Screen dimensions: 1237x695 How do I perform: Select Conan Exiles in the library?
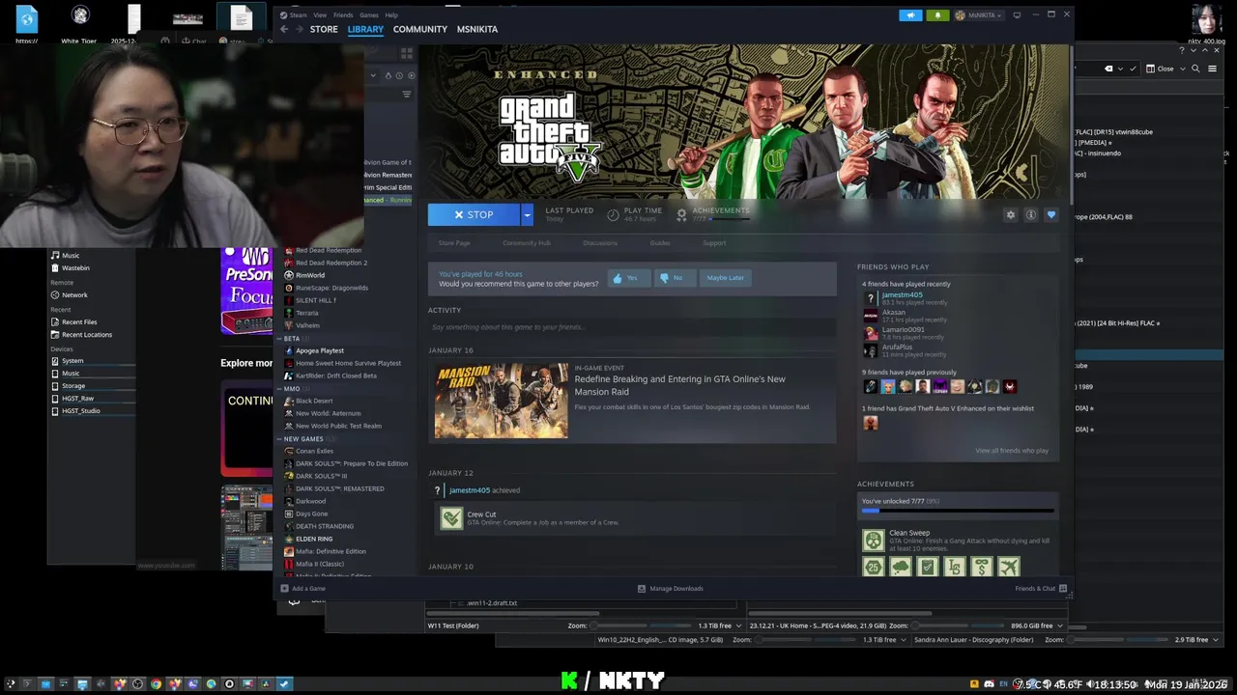(x=314, y=451)
